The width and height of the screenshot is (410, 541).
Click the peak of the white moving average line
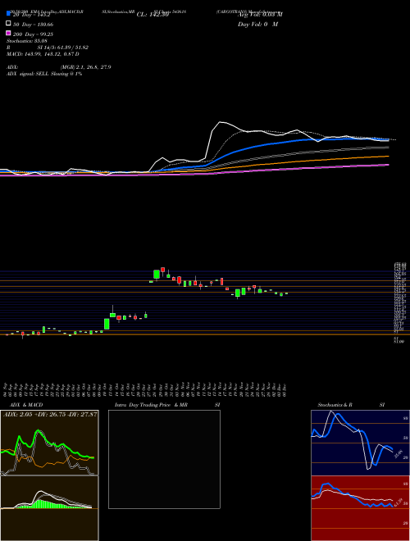tap(220, 122)
